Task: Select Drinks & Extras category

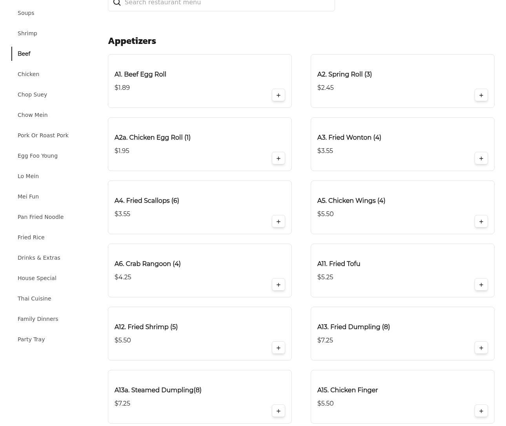Action: point(39,258)
